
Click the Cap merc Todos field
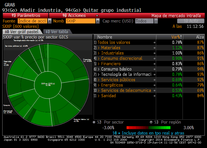coord(145,21)
